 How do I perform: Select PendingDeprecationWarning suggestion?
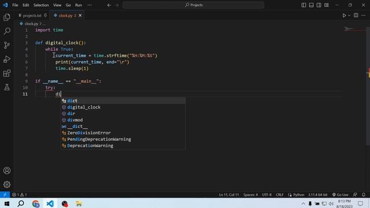point(123,139)
